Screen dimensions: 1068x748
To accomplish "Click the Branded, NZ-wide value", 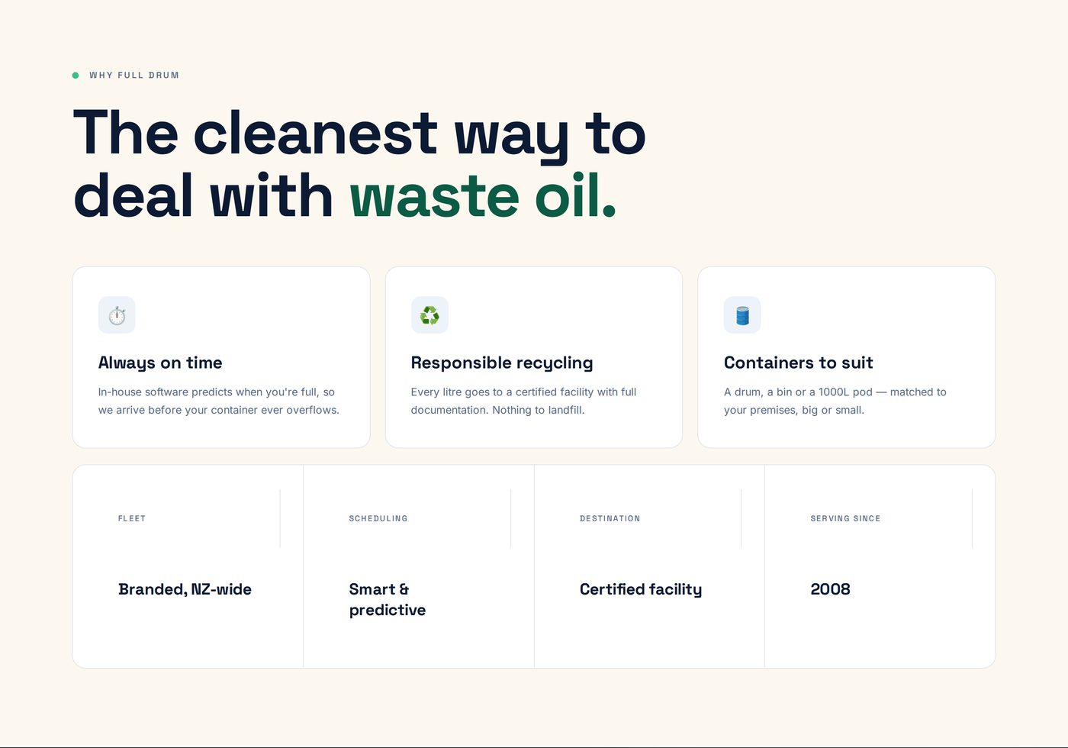I will tap(185, 589).
